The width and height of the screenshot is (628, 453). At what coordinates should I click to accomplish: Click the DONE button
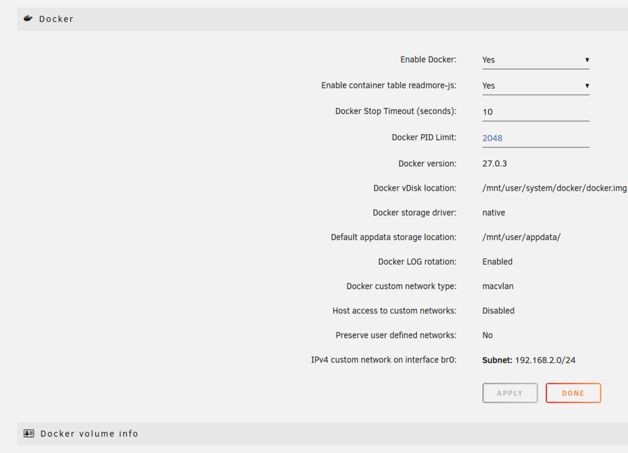coord(573,393)
